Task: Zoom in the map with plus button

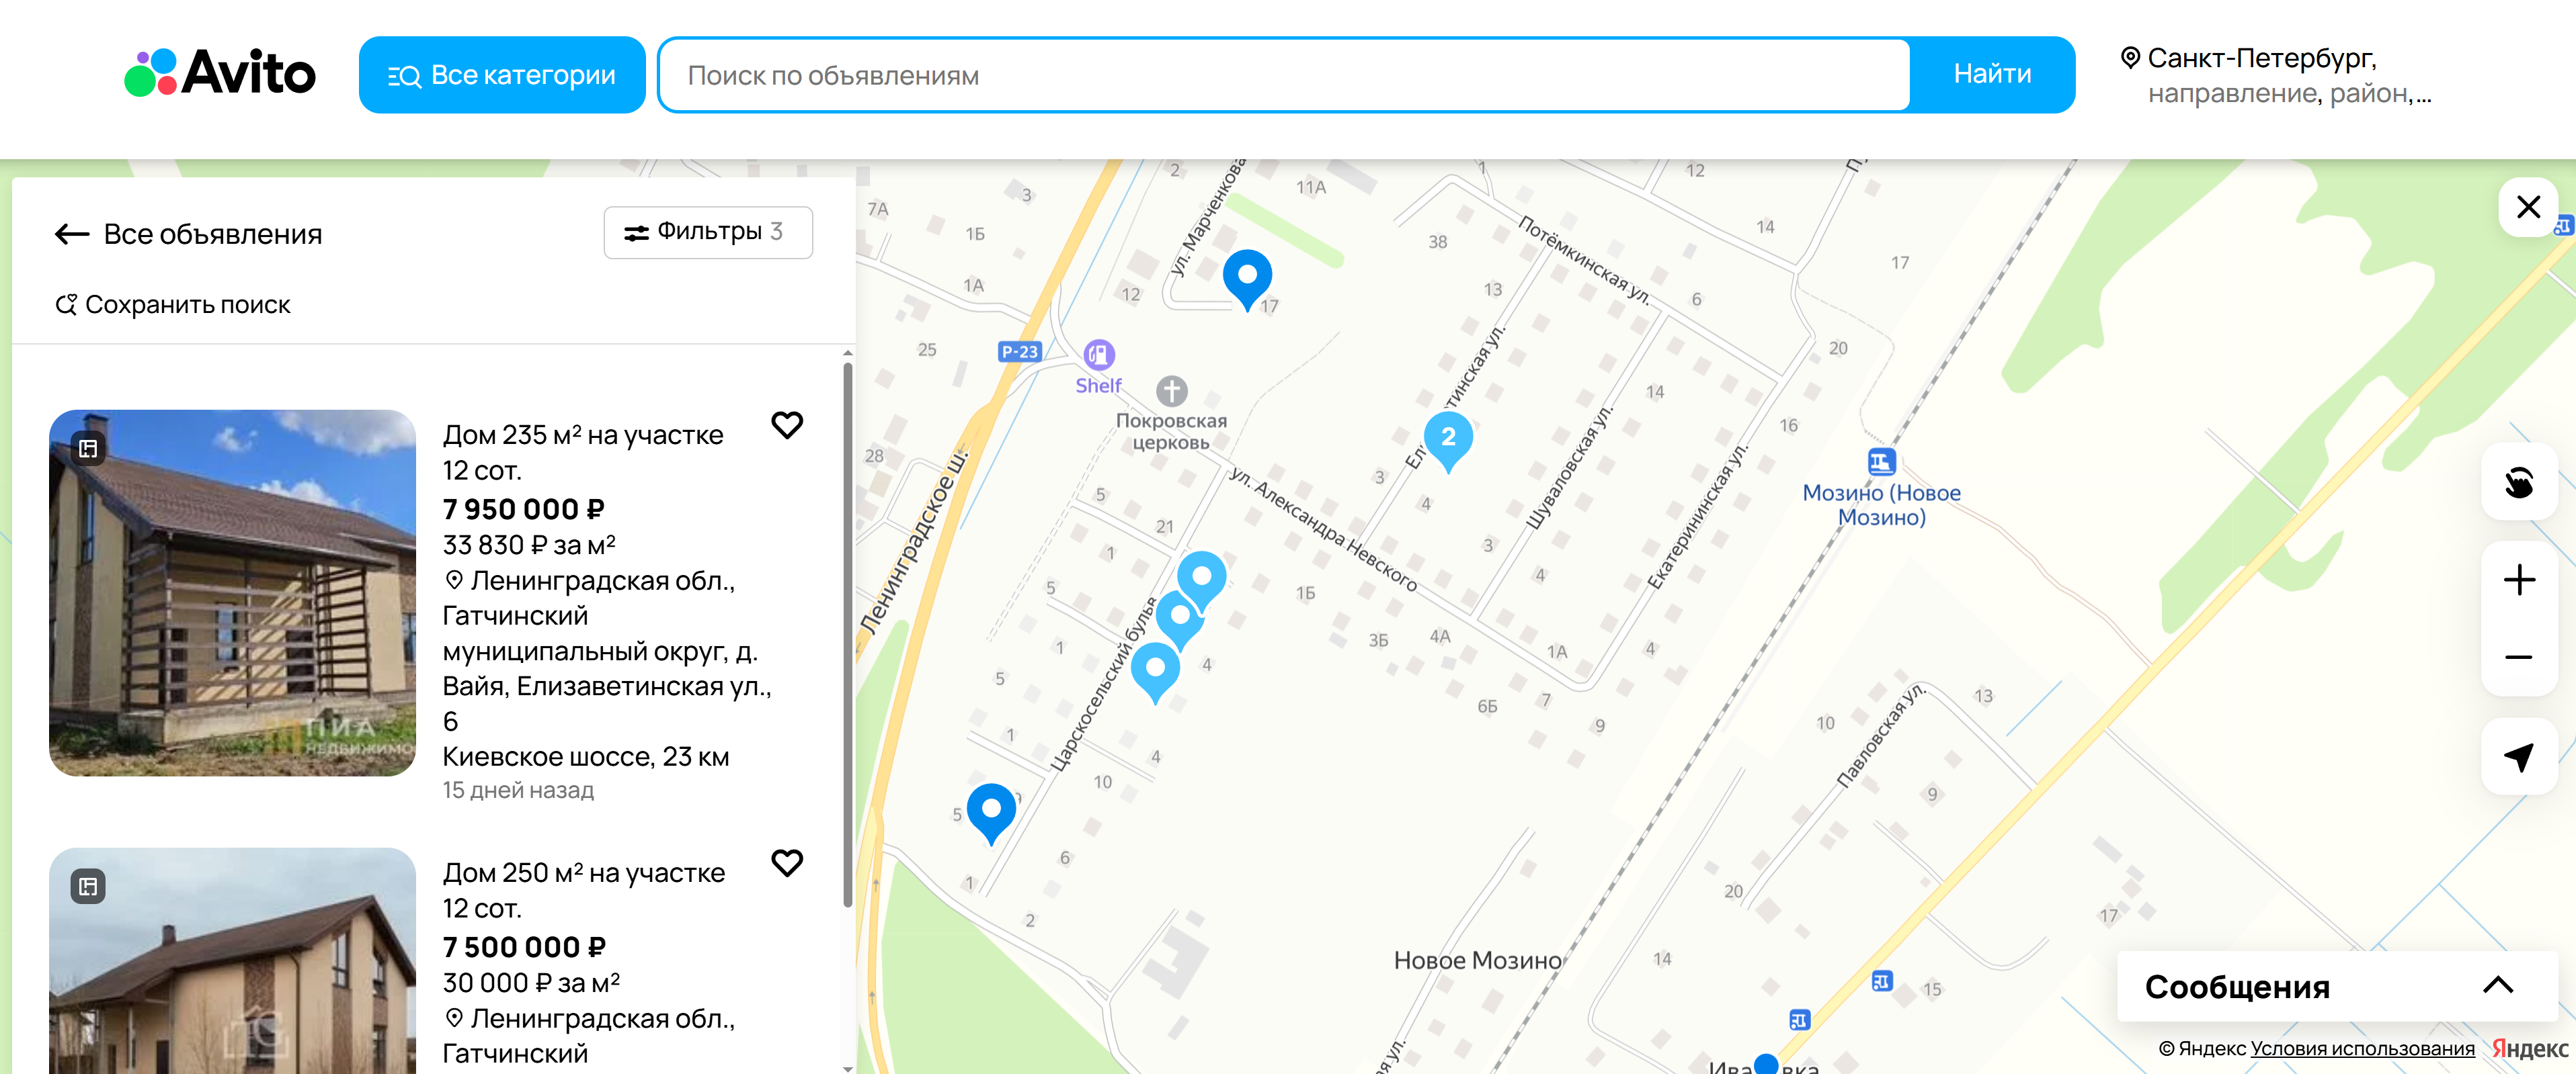Action: [x=2518, y=580]
